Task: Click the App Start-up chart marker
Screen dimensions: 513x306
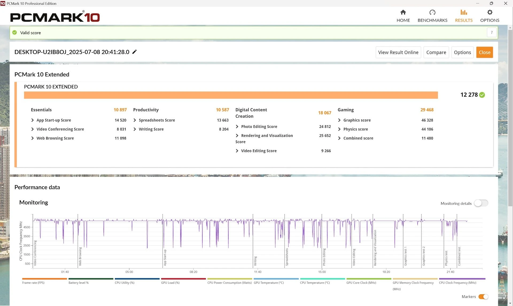Action: click(x=165, y=257)
